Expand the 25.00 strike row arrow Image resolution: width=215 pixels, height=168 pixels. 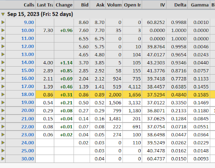click(3, 151)
